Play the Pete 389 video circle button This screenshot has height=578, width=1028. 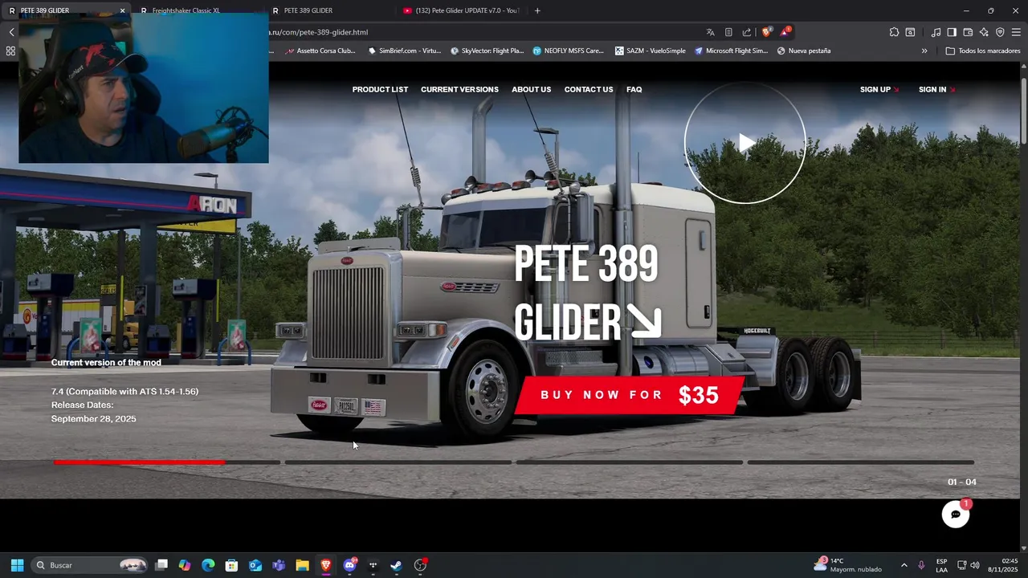(745, 144)
